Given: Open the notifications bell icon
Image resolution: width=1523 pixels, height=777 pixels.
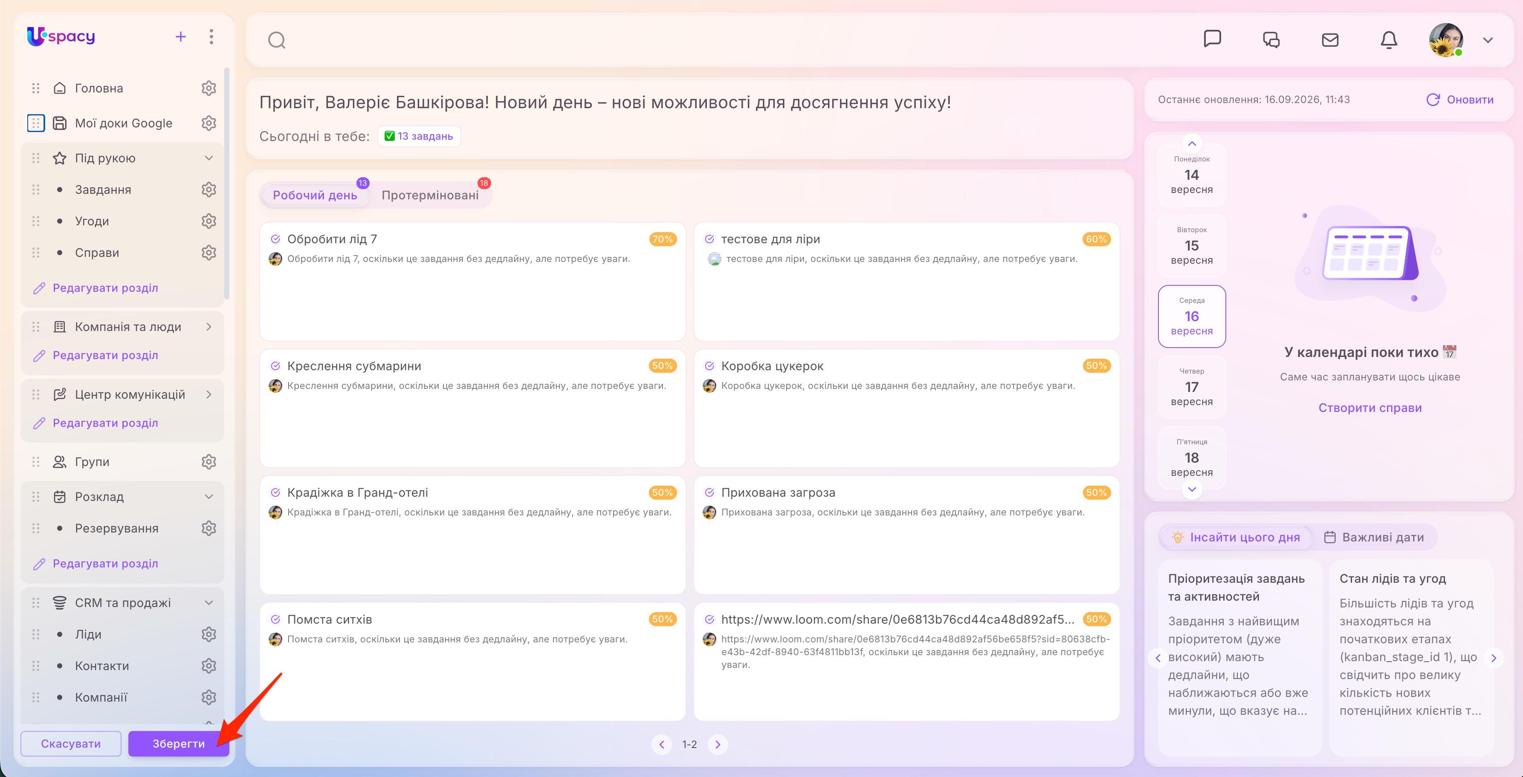Looking at the screenshot, I should (1389, 40).
